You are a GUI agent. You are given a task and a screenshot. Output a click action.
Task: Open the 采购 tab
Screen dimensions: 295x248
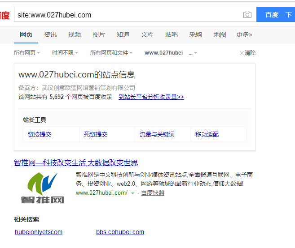pos(195,34)
